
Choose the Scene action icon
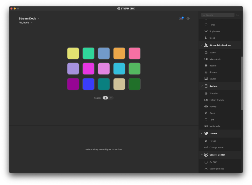[206, 53]
